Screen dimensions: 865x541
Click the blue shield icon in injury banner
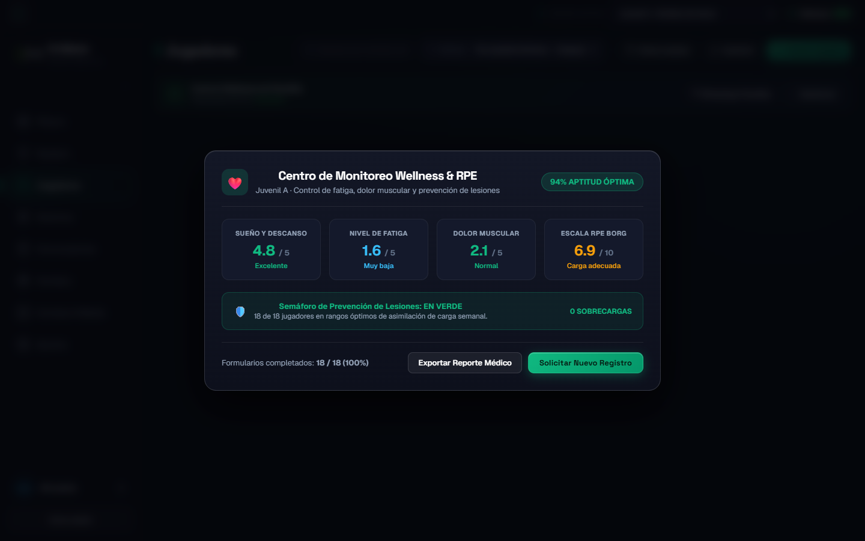pos(240,311)
